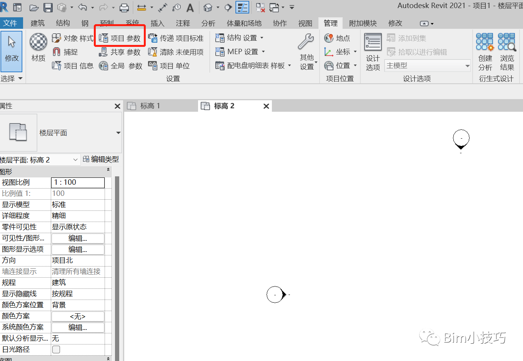The image size is (523, 361).
Task: Open Shared Parameters (共享 参数)
Action: (x=120, y=52)
